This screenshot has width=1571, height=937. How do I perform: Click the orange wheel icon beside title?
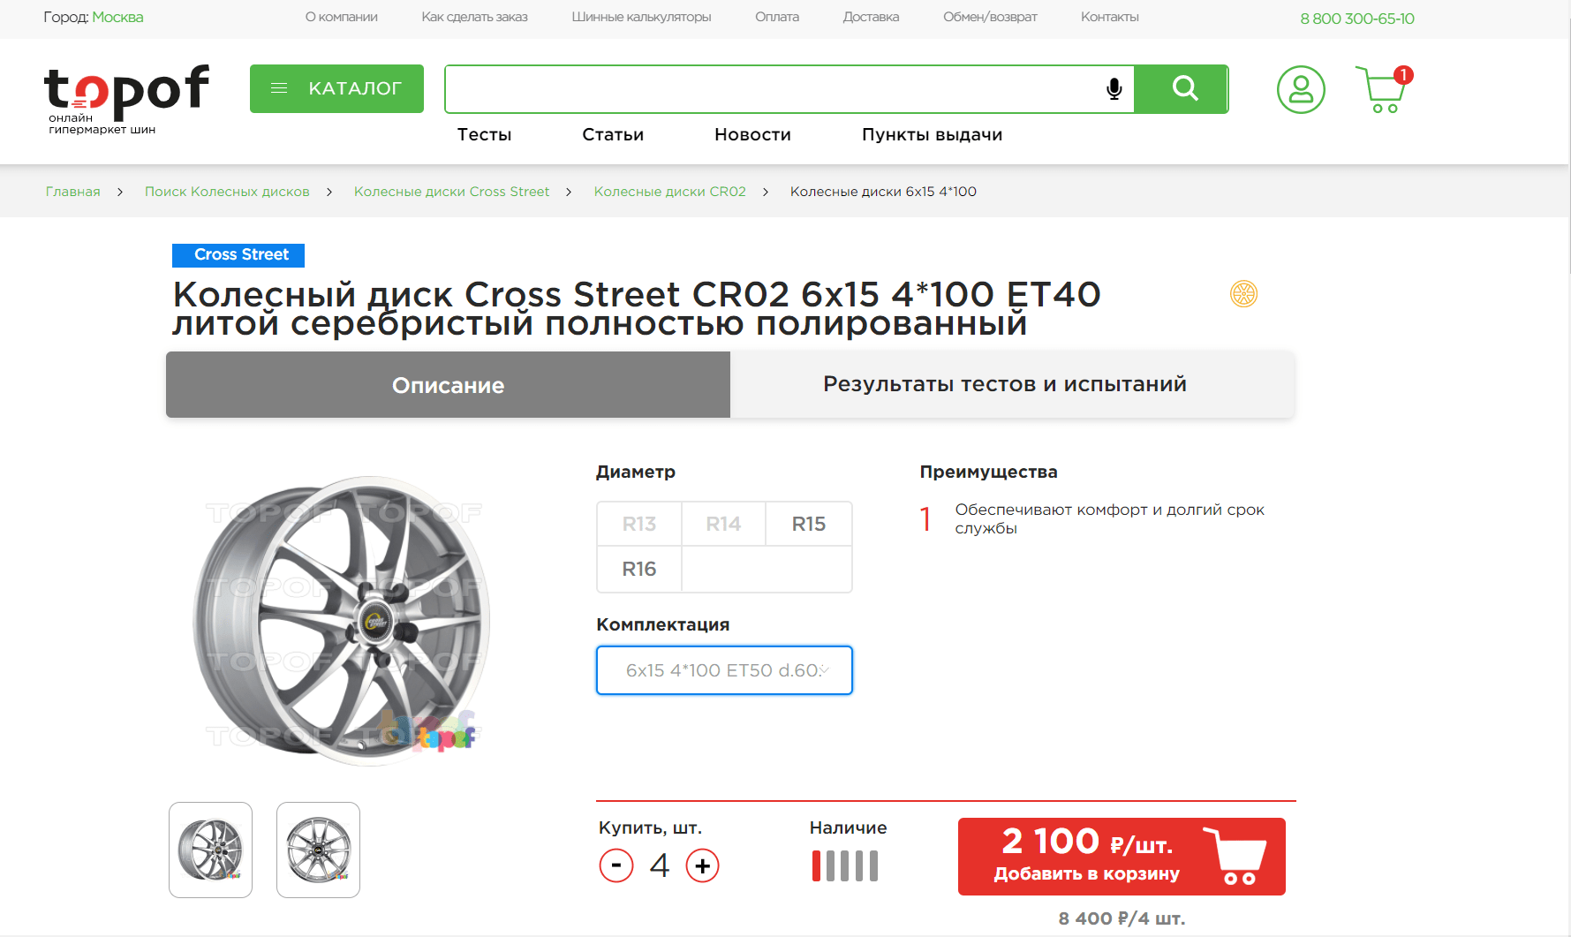coord(1243,294)
